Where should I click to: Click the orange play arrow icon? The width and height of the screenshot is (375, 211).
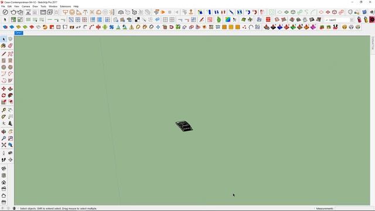[163, 12]
